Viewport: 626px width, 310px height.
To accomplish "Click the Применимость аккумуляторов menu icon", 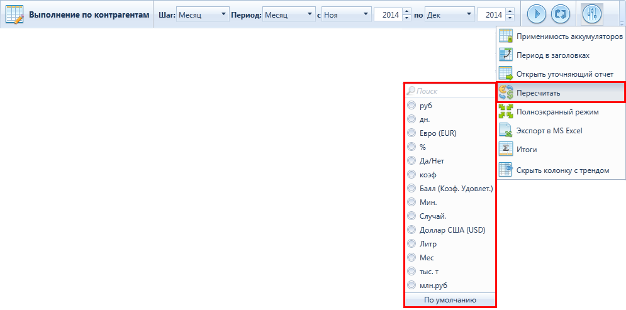I will (506, 36).
